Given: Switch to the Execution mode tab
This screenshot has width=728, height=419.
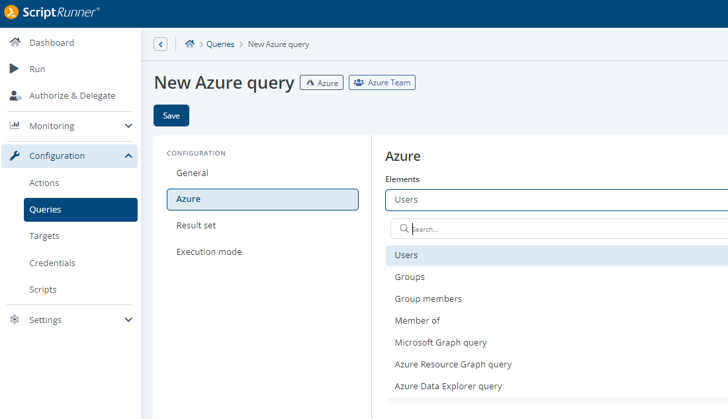Looking at the screenshot, I should click(209, 252).
